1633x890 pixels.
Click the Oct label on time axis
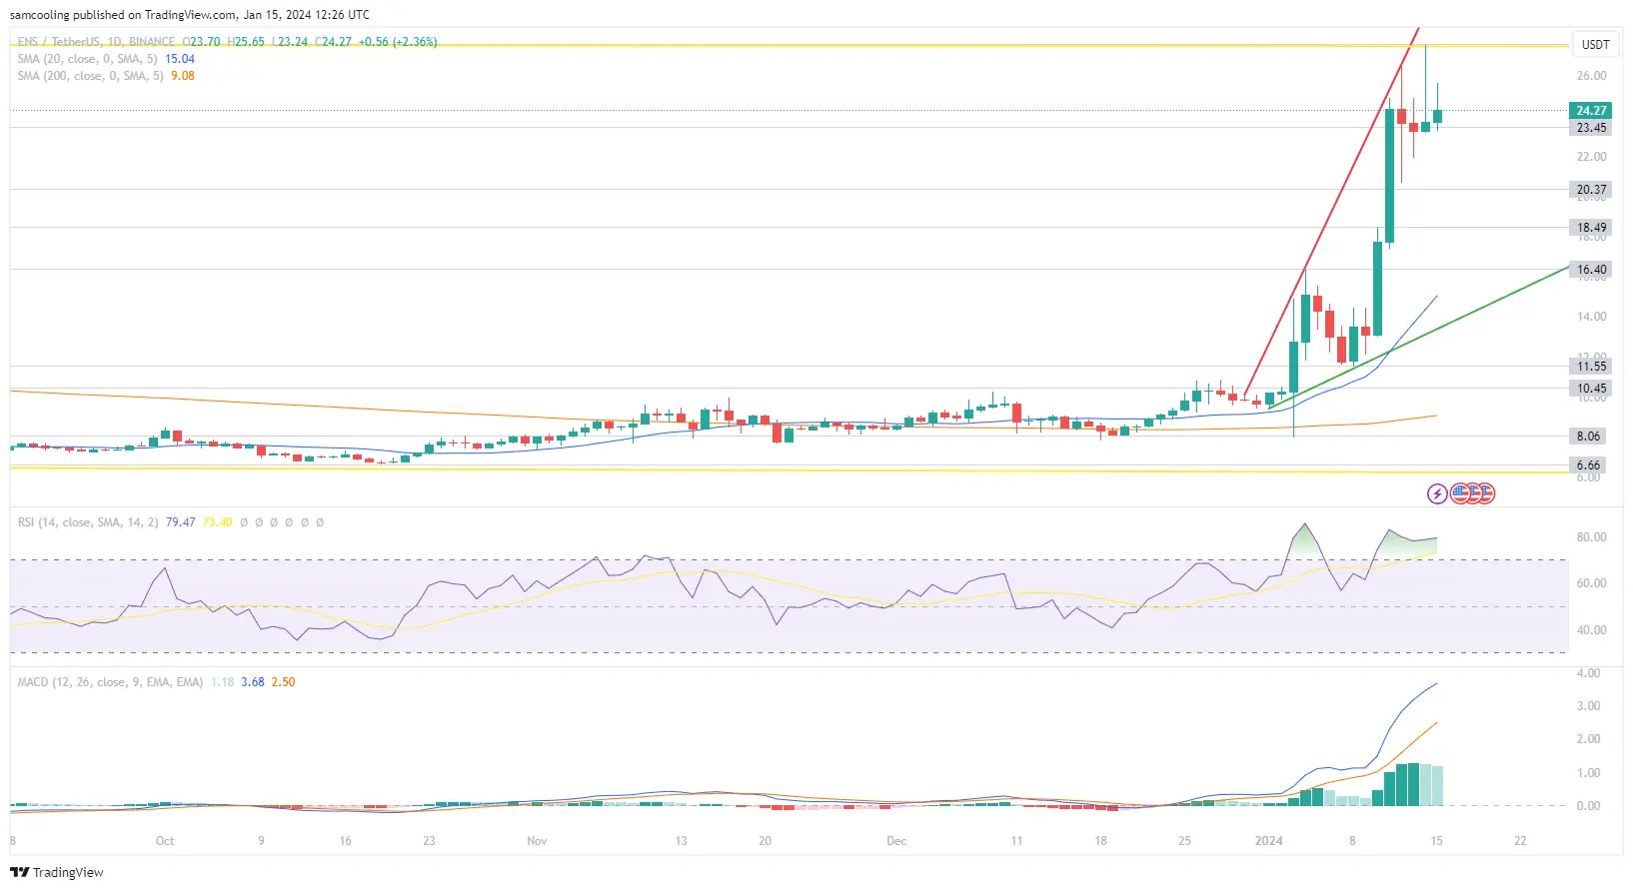coord(165,841)
